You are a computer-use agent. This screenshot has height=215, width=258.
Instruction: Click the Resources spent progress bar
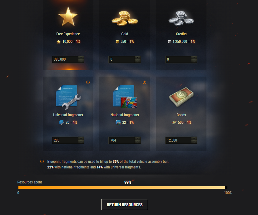point(123,187)
